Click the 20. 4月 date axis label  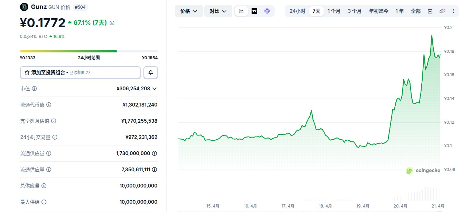(401, 206)
